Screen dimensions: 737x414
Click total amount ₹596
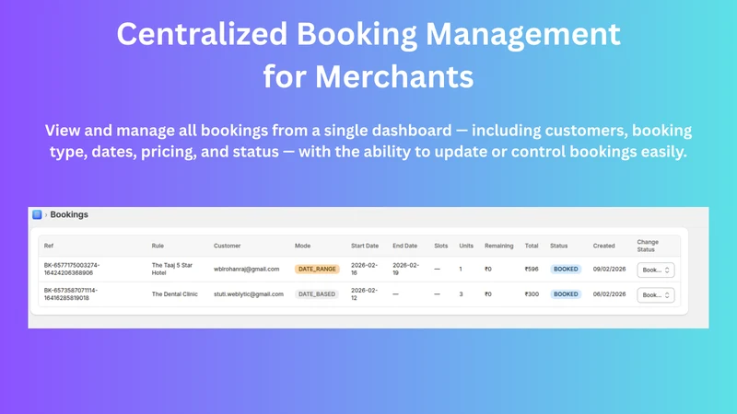tap(532, 269)
